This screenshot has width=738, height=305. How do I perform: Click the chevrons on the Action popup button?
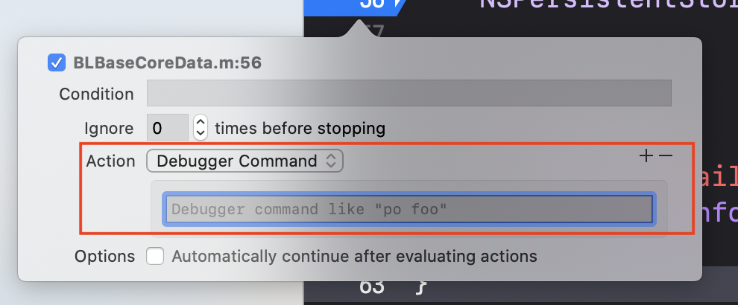[x=331, y=161]
